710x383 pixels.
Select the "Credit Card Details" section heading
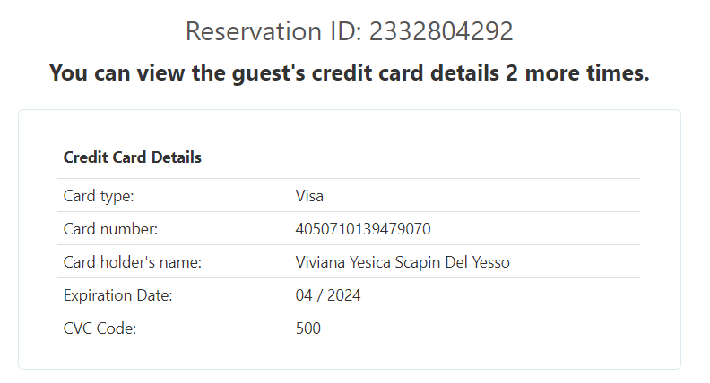click(x=132, y=157)
